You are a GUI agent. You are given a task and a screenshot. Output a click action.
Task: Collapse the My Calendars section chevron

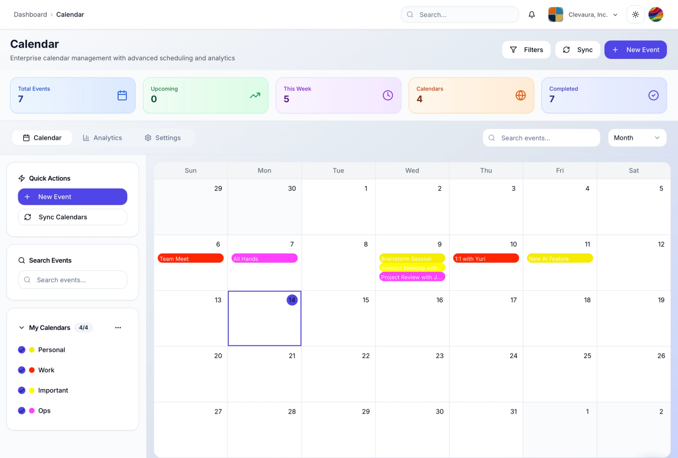point(22,327)
